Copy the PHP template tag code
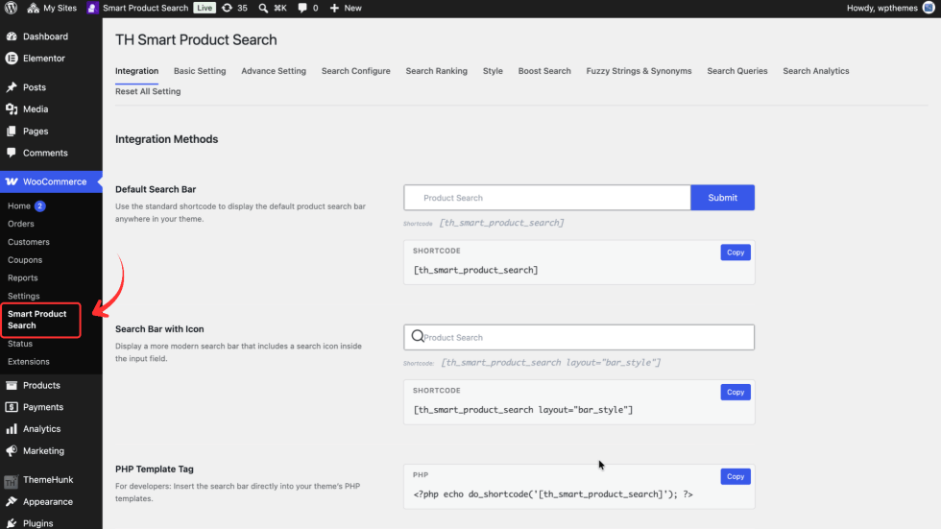Viewport: 941px width, 529px height. pyautogui.click(x=736, y=477)
